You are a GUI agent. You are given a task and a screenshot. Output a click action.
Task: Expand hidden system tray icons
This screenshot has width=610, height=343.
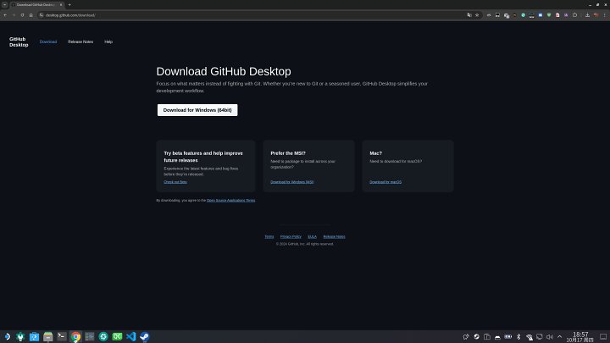coord(559,336)
